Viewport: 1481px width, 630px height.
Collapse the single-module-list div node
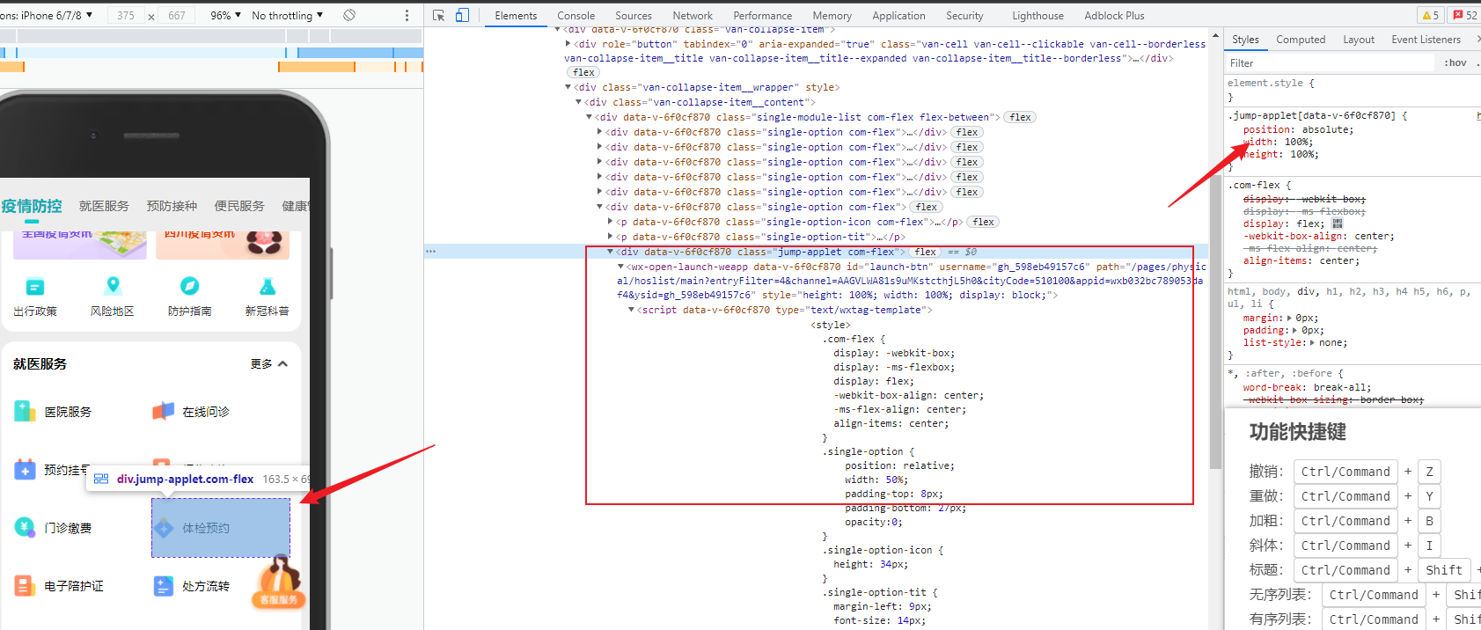(589, 117)
